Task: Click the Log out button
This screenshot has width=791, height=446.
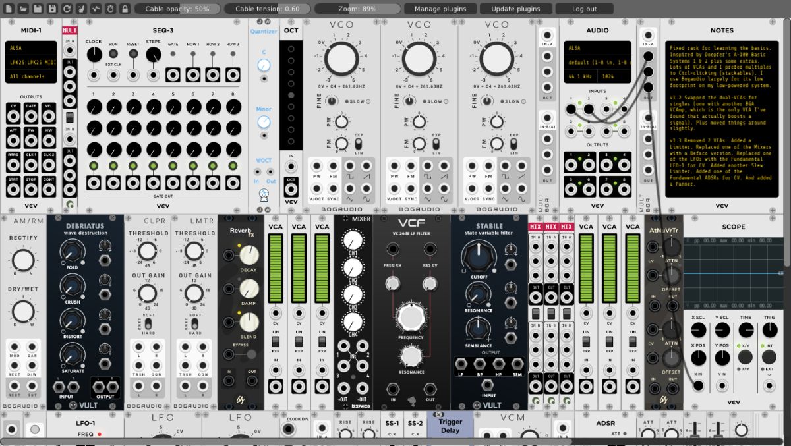Action: point(584,9)
